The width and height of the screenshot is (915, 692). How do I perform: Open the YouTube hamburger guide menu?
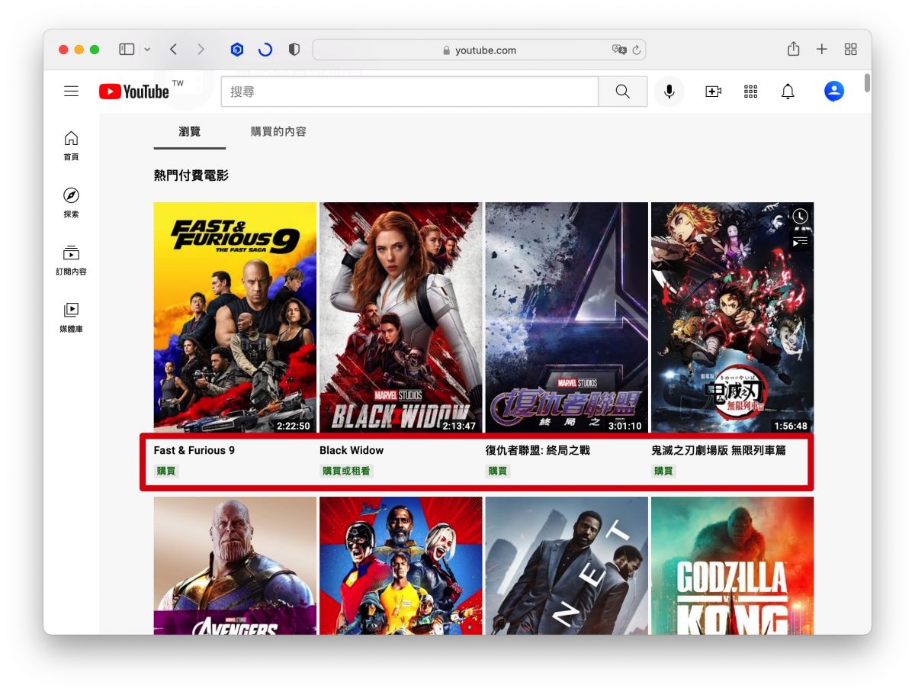[71, 92]
